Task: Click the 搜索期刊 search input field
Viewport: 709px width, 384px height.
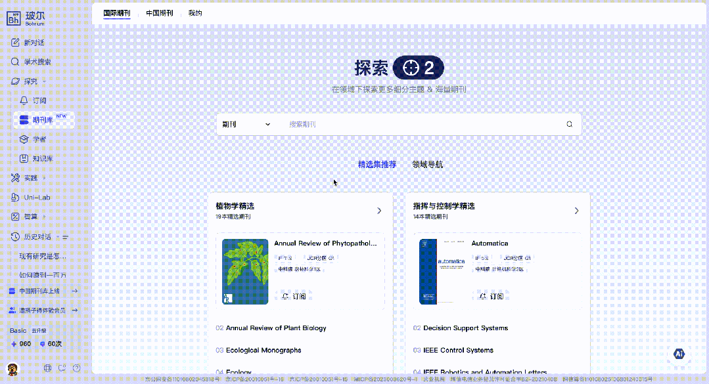Action: (x=421, y=124)
